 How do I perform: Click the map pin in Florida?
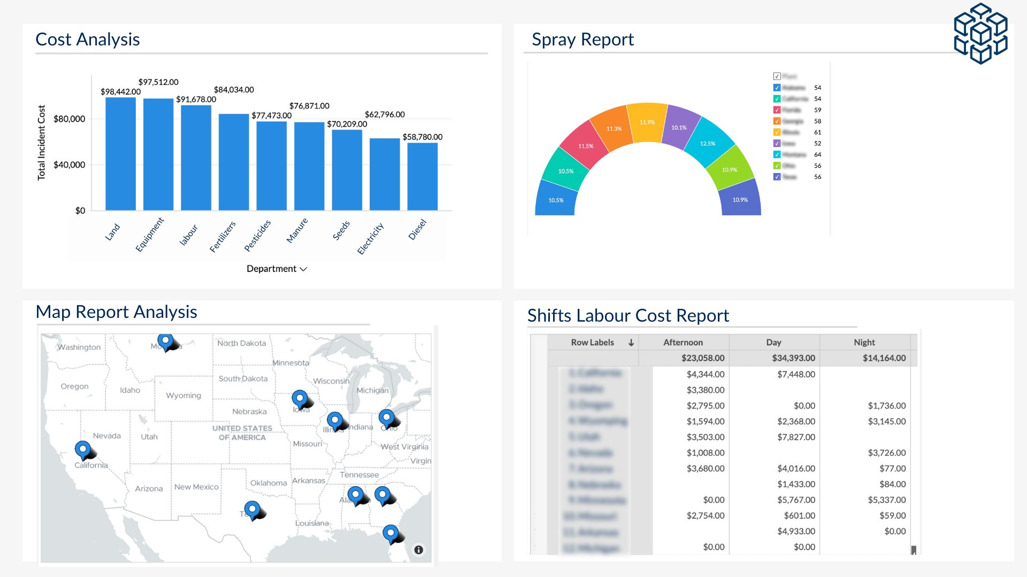(x=390, y=533)
